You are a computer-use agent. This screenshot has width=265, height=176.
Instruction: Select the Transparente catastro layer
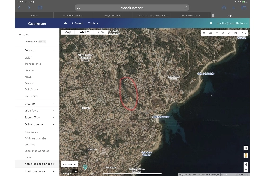pyautogui.click(x=33, y=64)
